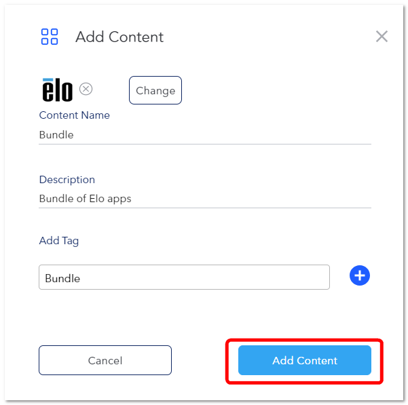Focus the Content Name field containing Bundle
Image resolution: width=408 pixels, height=405 pixels.
tap(205, 135)
